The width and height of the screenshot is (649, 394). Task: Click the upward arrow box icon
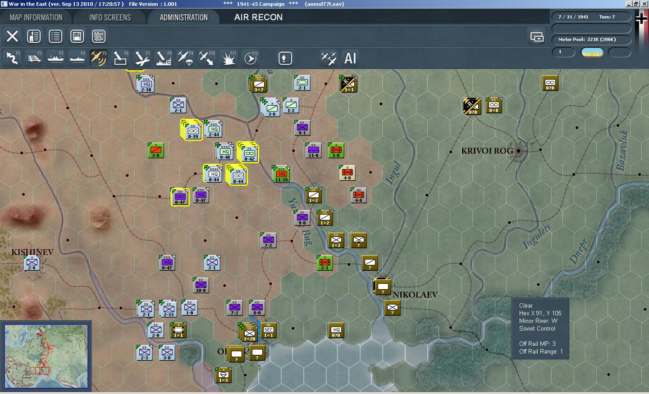285,58
